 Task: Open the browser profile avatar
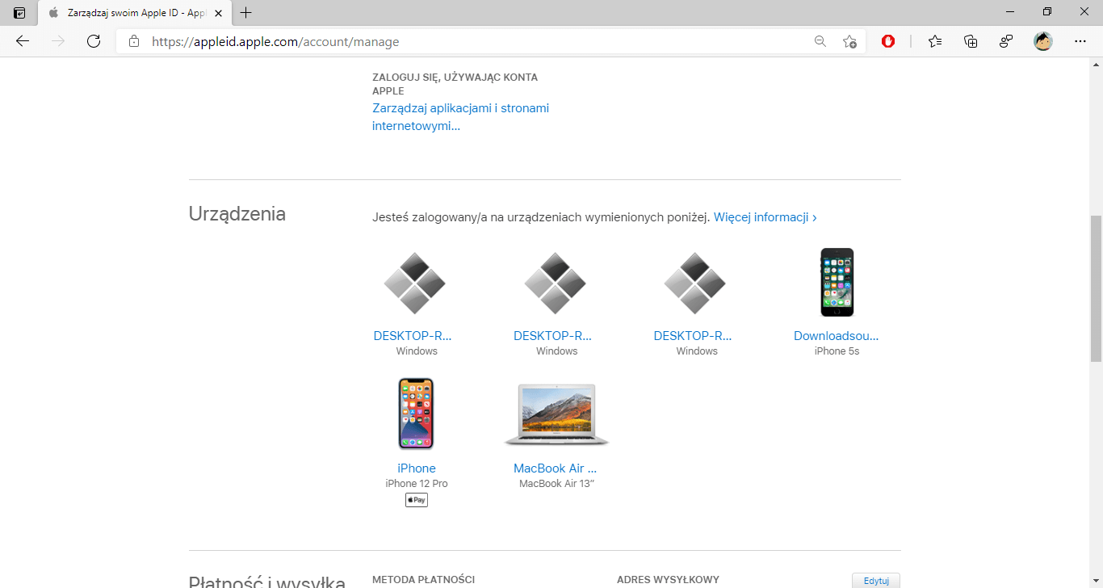(1043, 41)
